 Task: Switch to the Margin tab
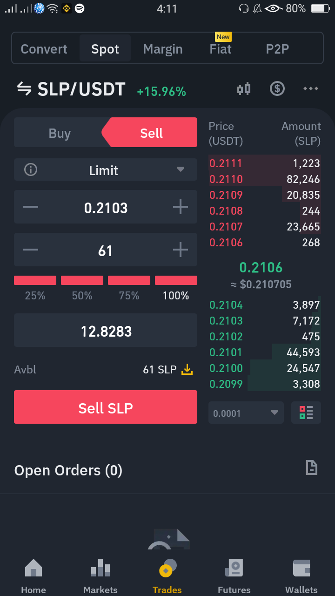click(x=163, y=49)
